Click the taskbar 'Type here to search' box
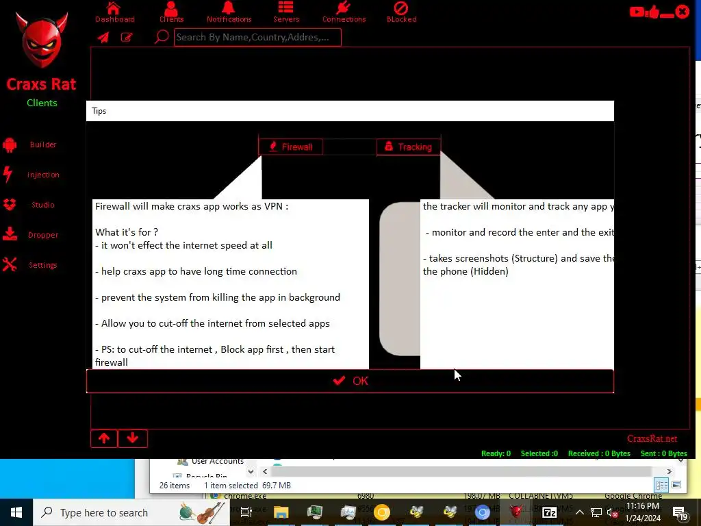701x526 pixels. point(131,512)
